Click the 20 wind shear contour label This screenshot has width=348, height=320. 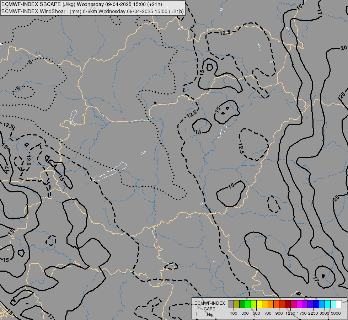pos(344,48)
